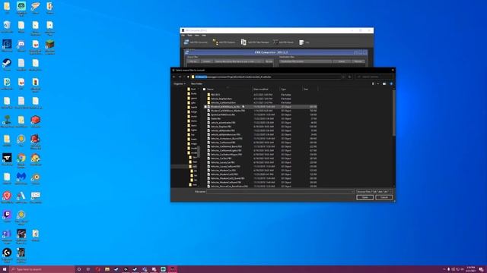Open Task View from the taskbar
487x273 pixels.
tap(88, 269)
